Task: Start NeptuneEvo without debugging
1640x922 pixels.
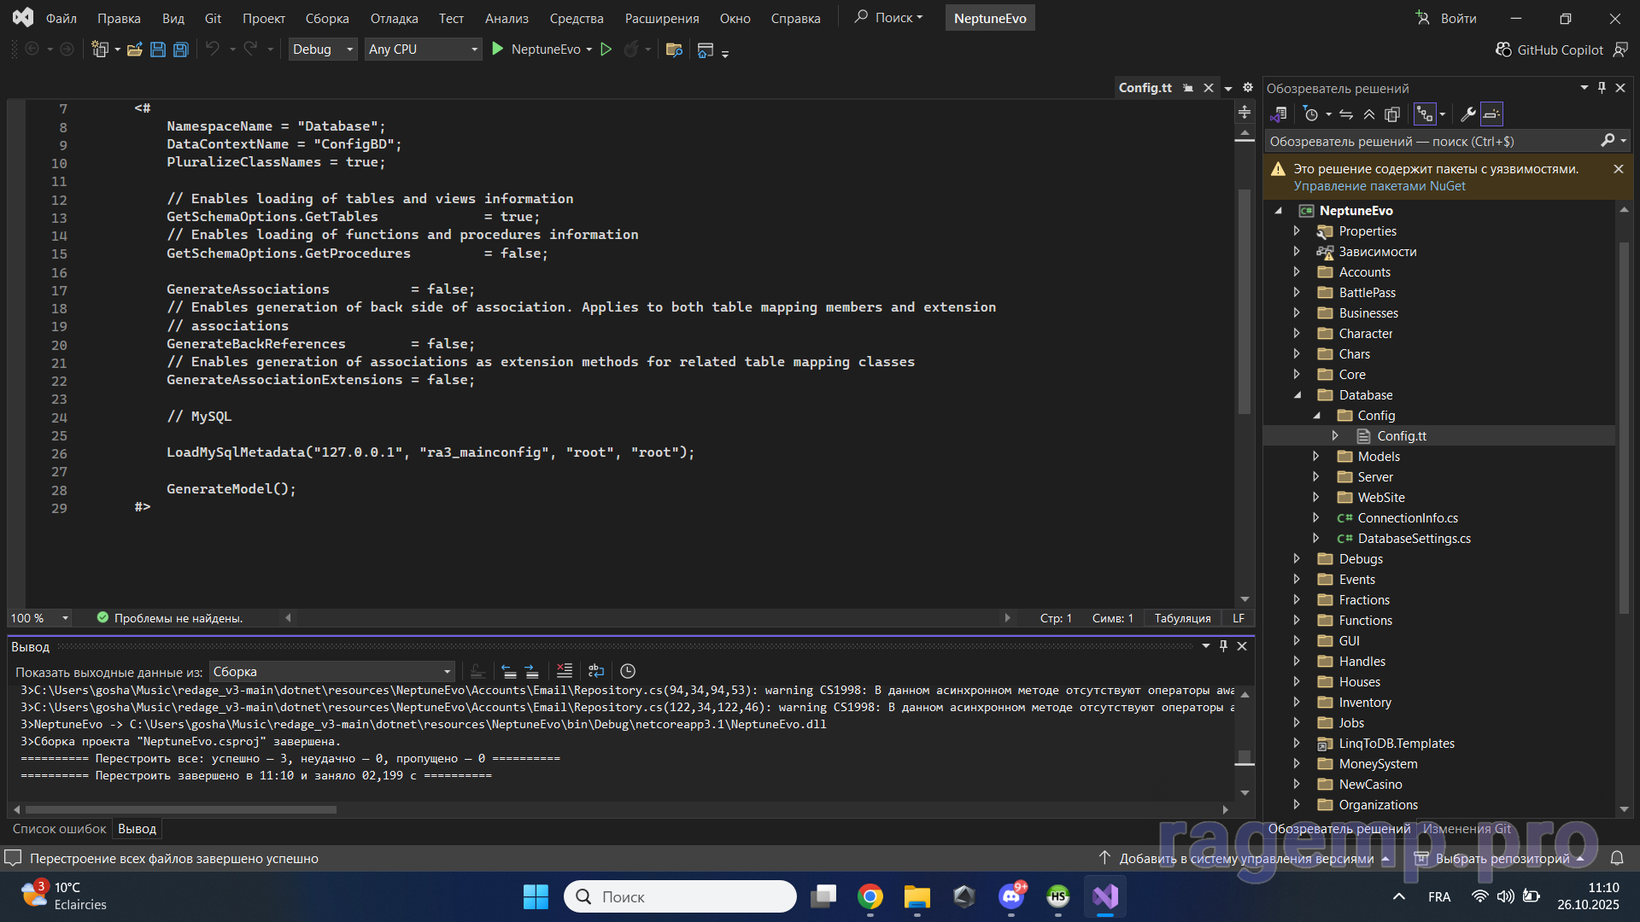Action: click(x=606, y=50)
